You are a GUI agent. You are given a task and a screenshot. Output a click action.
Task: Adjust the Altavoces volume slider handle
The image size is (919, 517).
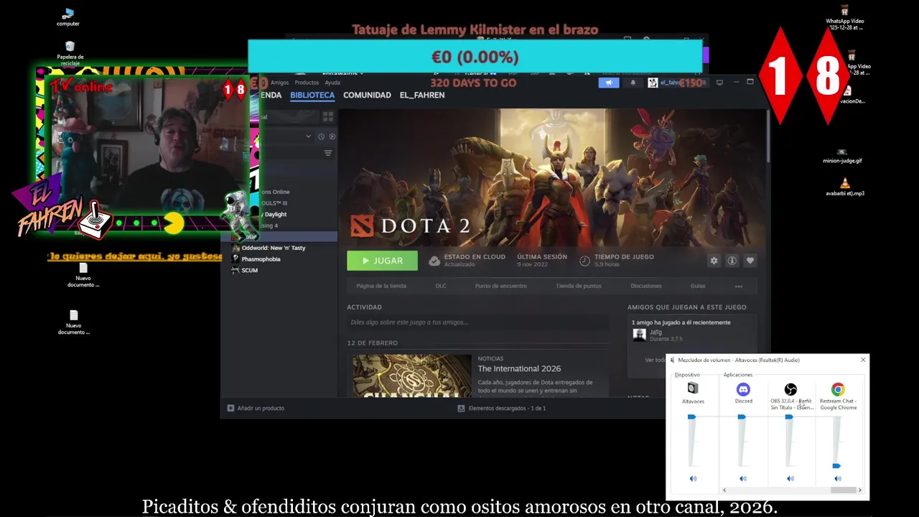(691, 416)
